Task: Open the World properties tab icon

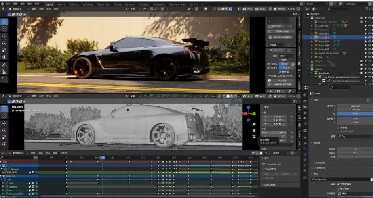Action: coord(305,124)
